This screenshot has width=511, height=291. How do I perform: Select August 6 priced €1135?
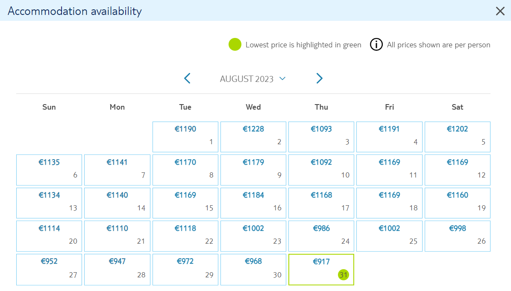[x=49, y=170]
